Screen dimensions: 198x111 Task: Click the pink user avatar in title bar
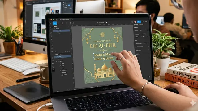coord(135,22)
